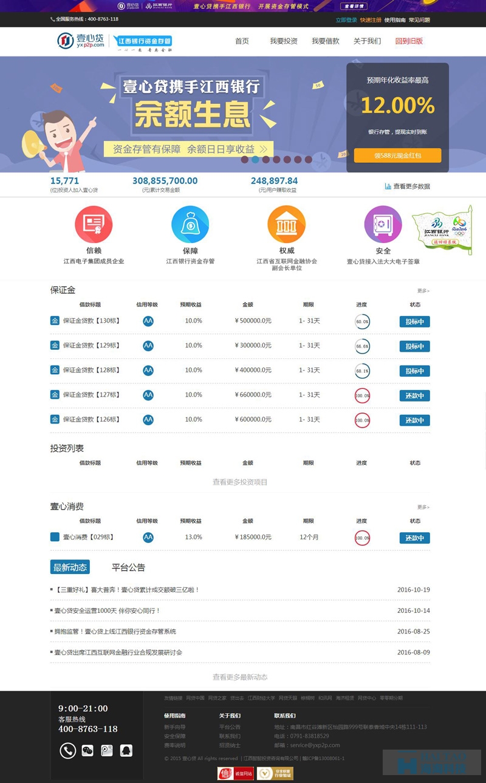Click the QQ penguin icon in the footer
Screen dimensions: 486x783
pos(126,751)
